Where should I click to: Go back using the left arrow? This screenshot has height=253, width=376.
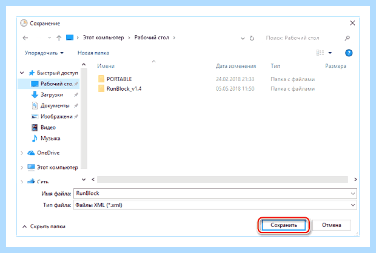tap(25, 38)
